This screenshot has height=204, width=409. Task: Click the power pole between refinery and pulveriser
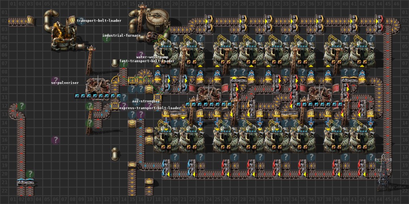tap(90, 61)
